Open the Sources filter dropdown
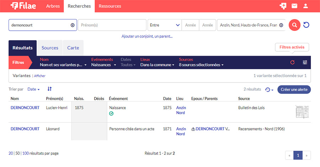Screen dimensions: 320x167 point(201,65)
